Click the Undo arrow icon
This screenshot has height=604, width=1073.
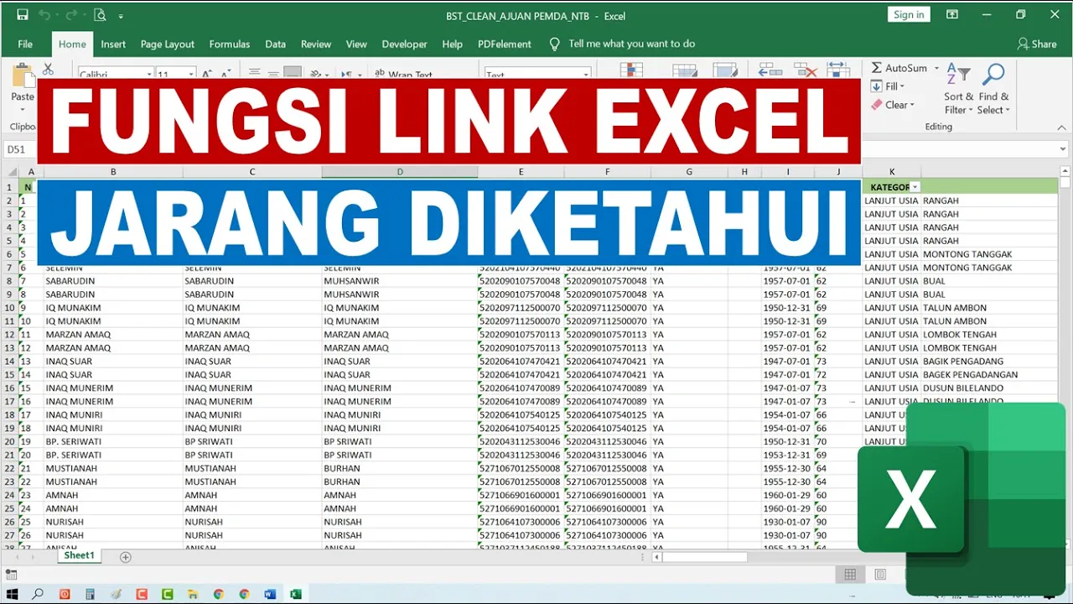(x=44, y=15)
